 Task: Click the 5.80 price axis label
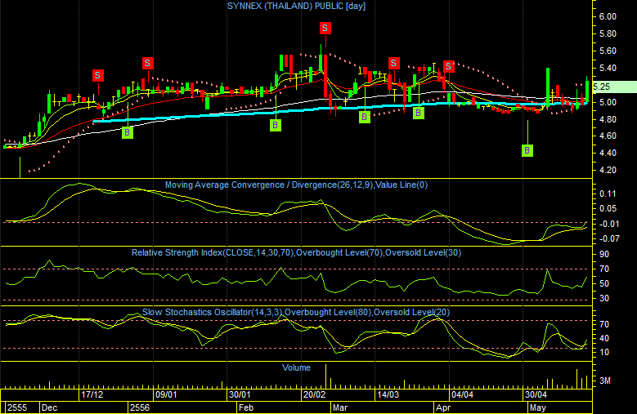tap(608, 33)
